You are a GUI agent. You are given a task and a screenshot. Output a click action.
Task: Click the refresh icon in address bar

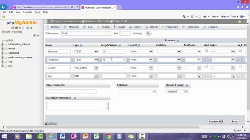click(x=77, y=7)
